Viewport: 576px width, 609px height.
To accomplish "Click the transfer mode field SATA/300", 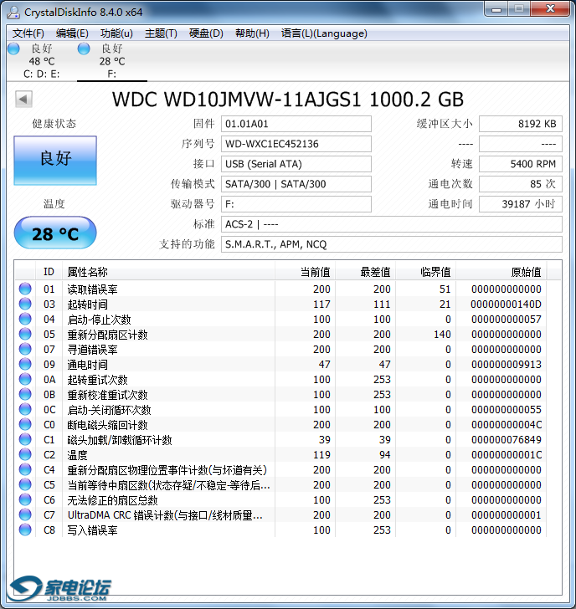I will click(x=296, y=184).
